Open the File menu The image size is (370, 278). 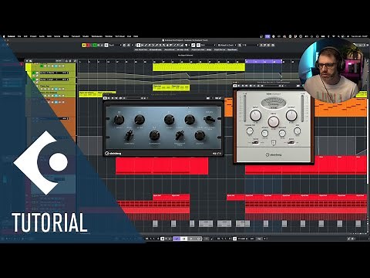coord(19,36)
